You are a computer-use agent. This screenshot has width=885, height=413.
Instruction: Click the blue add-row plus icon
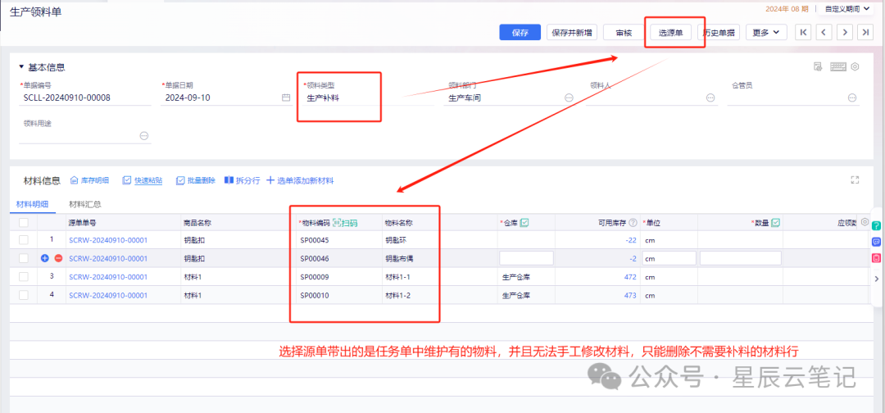[45, 258]
